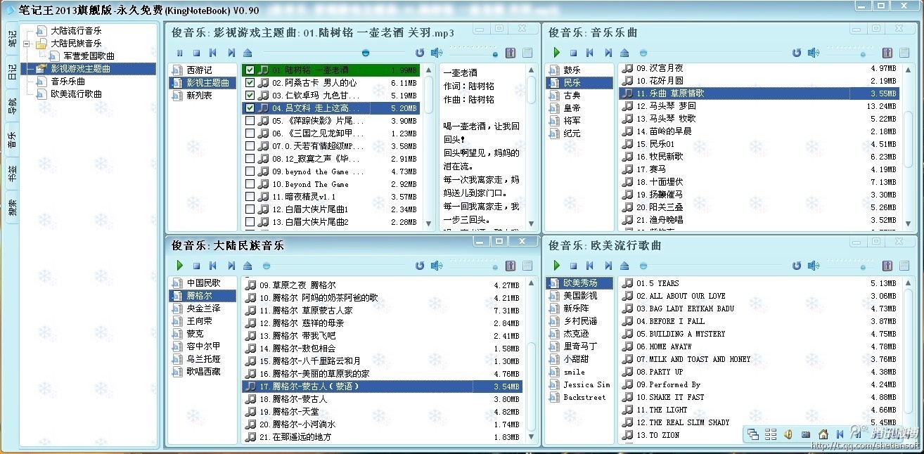Mute speaker in 影视游戏主题曲 player
Viewport: 924px width, 454px height.
(437, 53)
